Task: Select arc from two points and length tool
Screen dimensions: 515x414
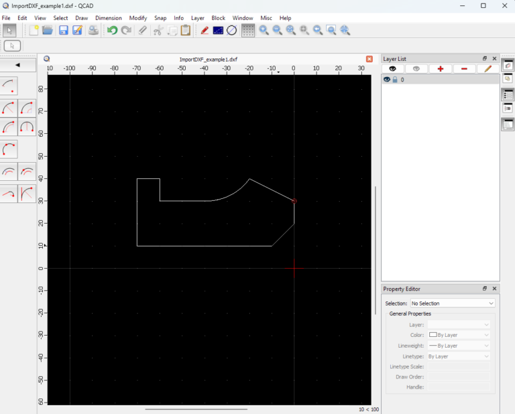Action: [x=9, y=127]
